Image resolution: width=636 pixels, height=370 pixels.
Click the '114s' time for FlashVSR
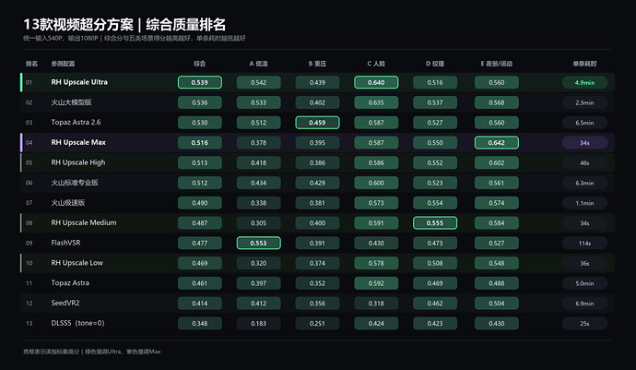coord(584,244)
